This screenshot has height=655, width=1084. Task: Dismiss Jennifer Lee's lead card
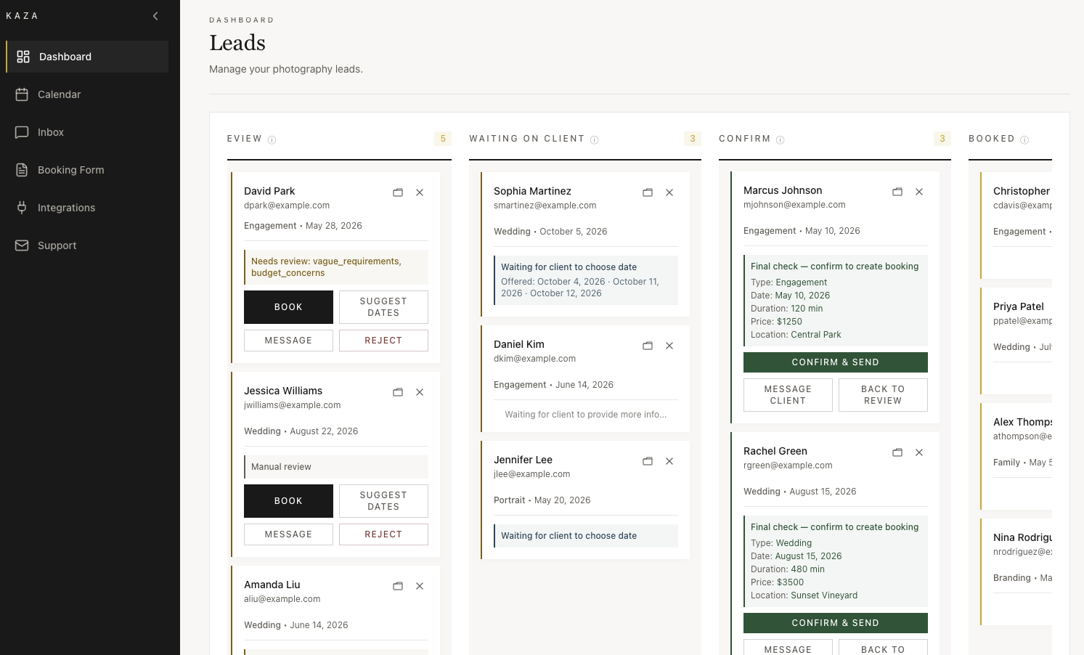click(x=669, y=461)
